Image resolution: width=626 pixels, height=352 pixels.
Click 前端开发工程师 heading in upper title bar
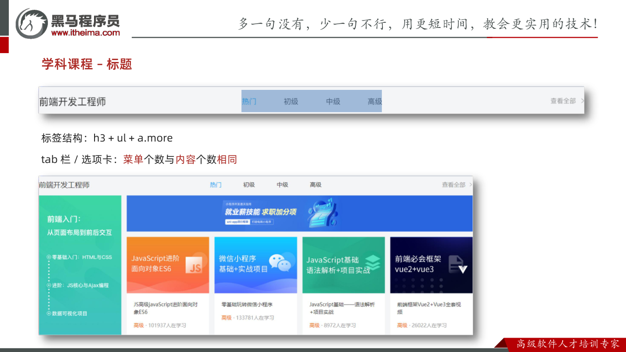coord(73,102)
